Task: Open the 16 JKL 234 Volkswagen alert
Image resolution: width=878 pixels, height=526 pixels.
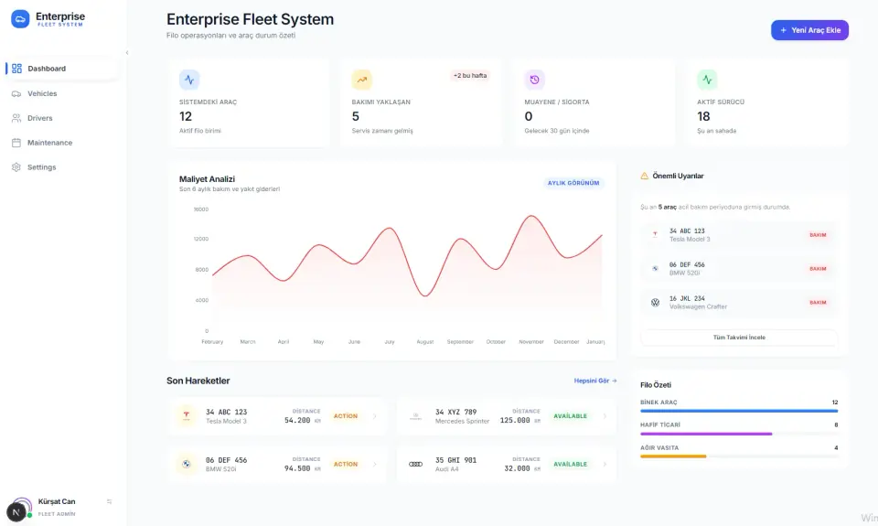Action: (x=739, y=303)
